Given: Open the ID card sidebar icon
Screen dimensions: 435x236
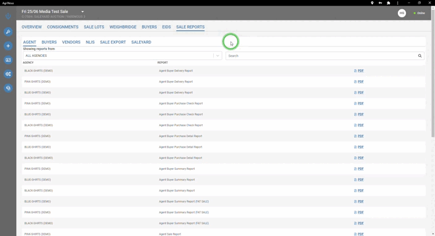Looking at the screenshot, I should coord(8,60).
